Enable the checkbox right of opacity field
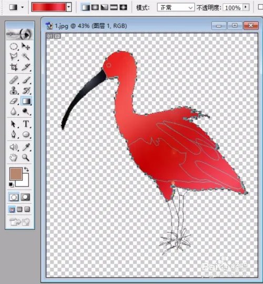The width and height of the screenshot is (263, 284). [x=261, y=7]
